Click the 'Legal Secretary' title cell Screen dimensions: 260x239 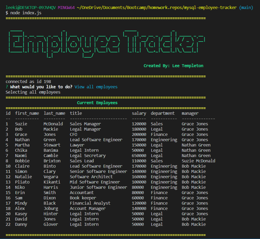point(88,156)
